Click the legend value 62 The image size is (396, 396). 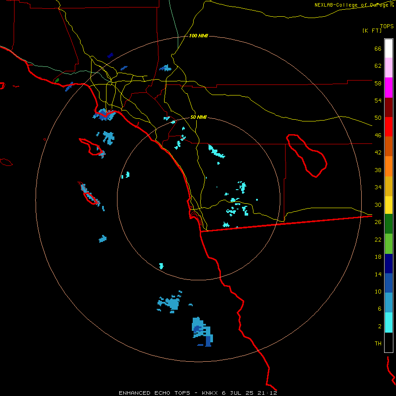click(x=378, y=66)
